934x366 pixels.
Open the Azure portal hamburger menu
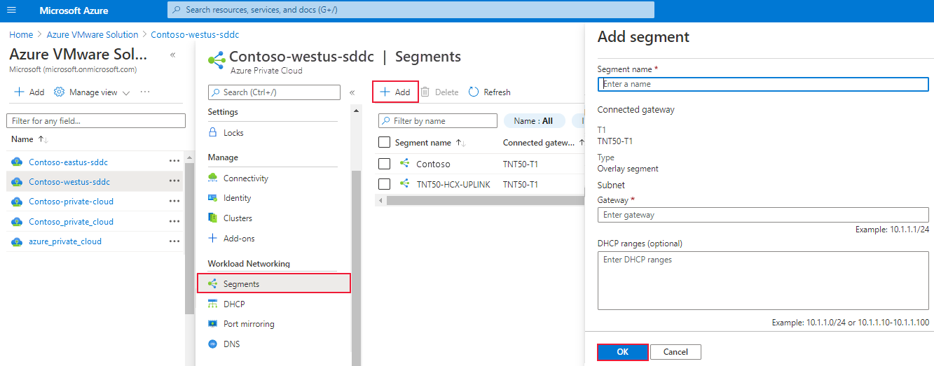pos(11,10)
